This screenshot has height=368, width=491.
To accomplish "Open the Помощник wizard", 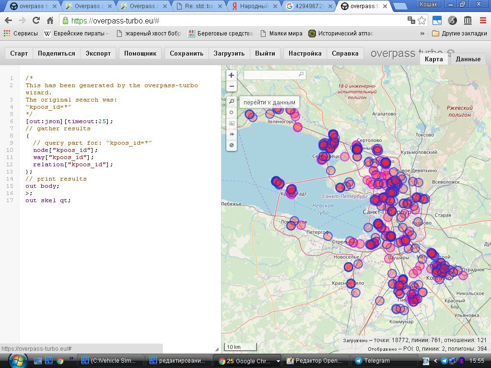I will (x=140, y=53).
